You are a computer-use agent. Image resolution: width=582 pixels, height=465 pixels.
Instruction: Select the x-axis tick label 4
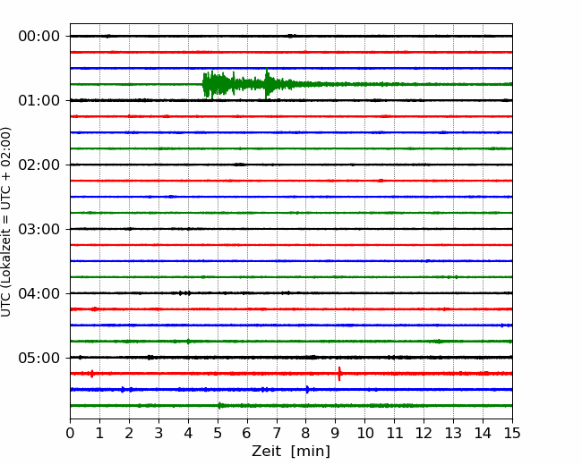tap(188, 433)
